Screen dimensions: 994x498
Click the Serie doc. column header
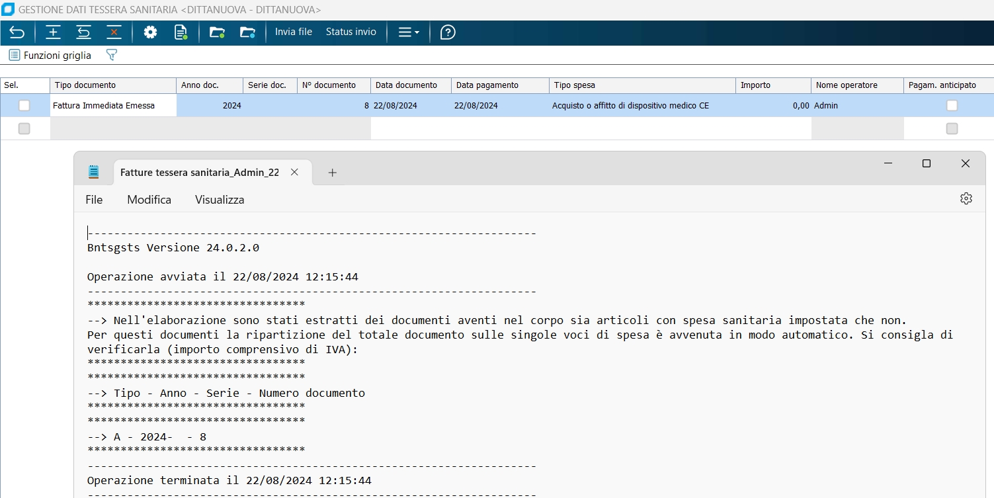coord(270,85)
